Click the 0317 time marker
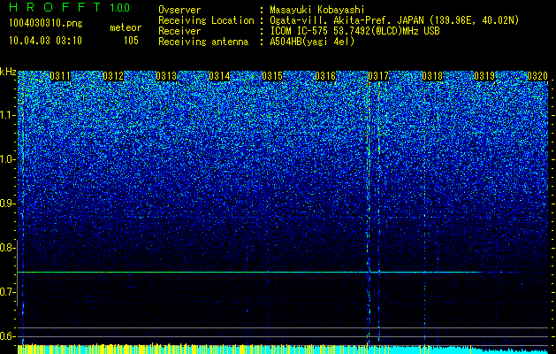This screenshot has width=556, height=354. coord(378,76)
